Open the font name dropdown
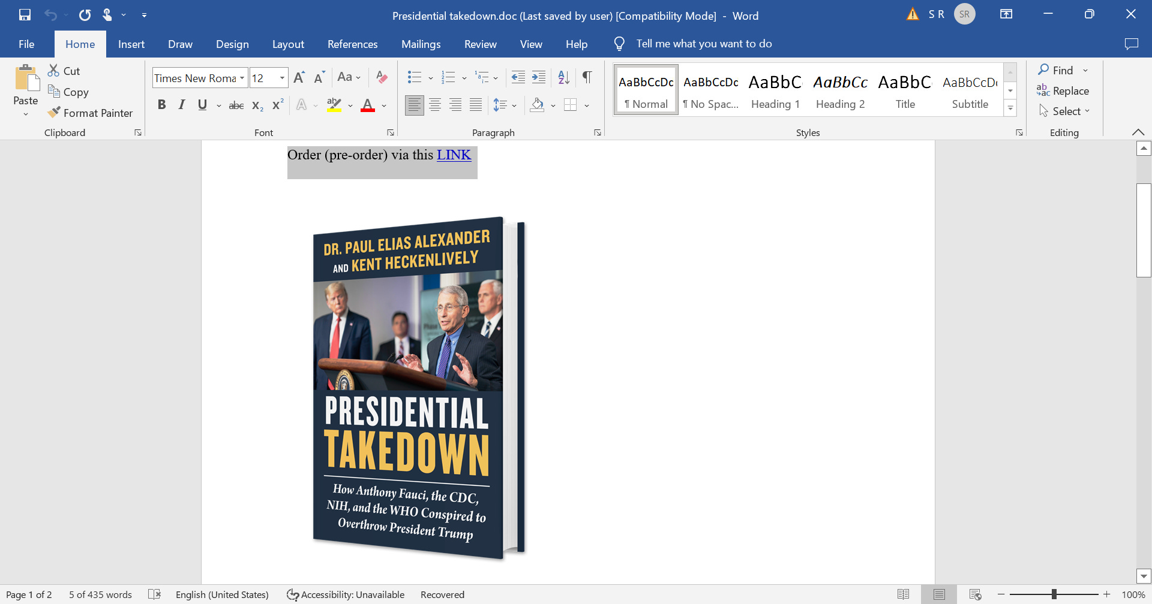The height and width of the screenshot is (604, 1152). pyautogui.click(x=242, y=78)
